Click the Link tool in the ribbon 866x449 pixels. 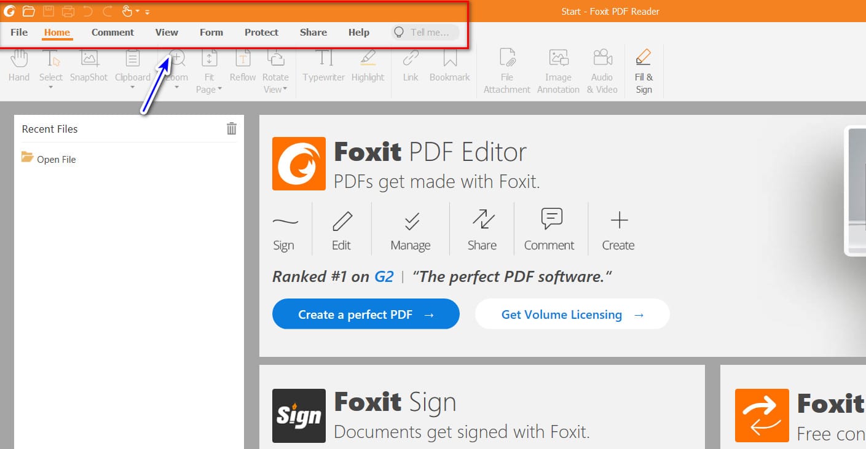pyautogui.click(x=411, y=66)
